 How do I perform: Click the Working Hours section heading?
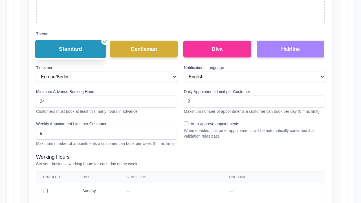point(53,157)
